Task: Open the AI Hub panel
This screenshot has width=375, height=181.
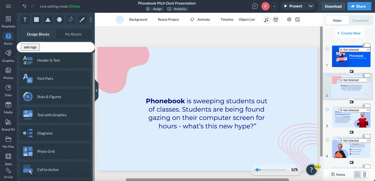Action: click(8, 172)
